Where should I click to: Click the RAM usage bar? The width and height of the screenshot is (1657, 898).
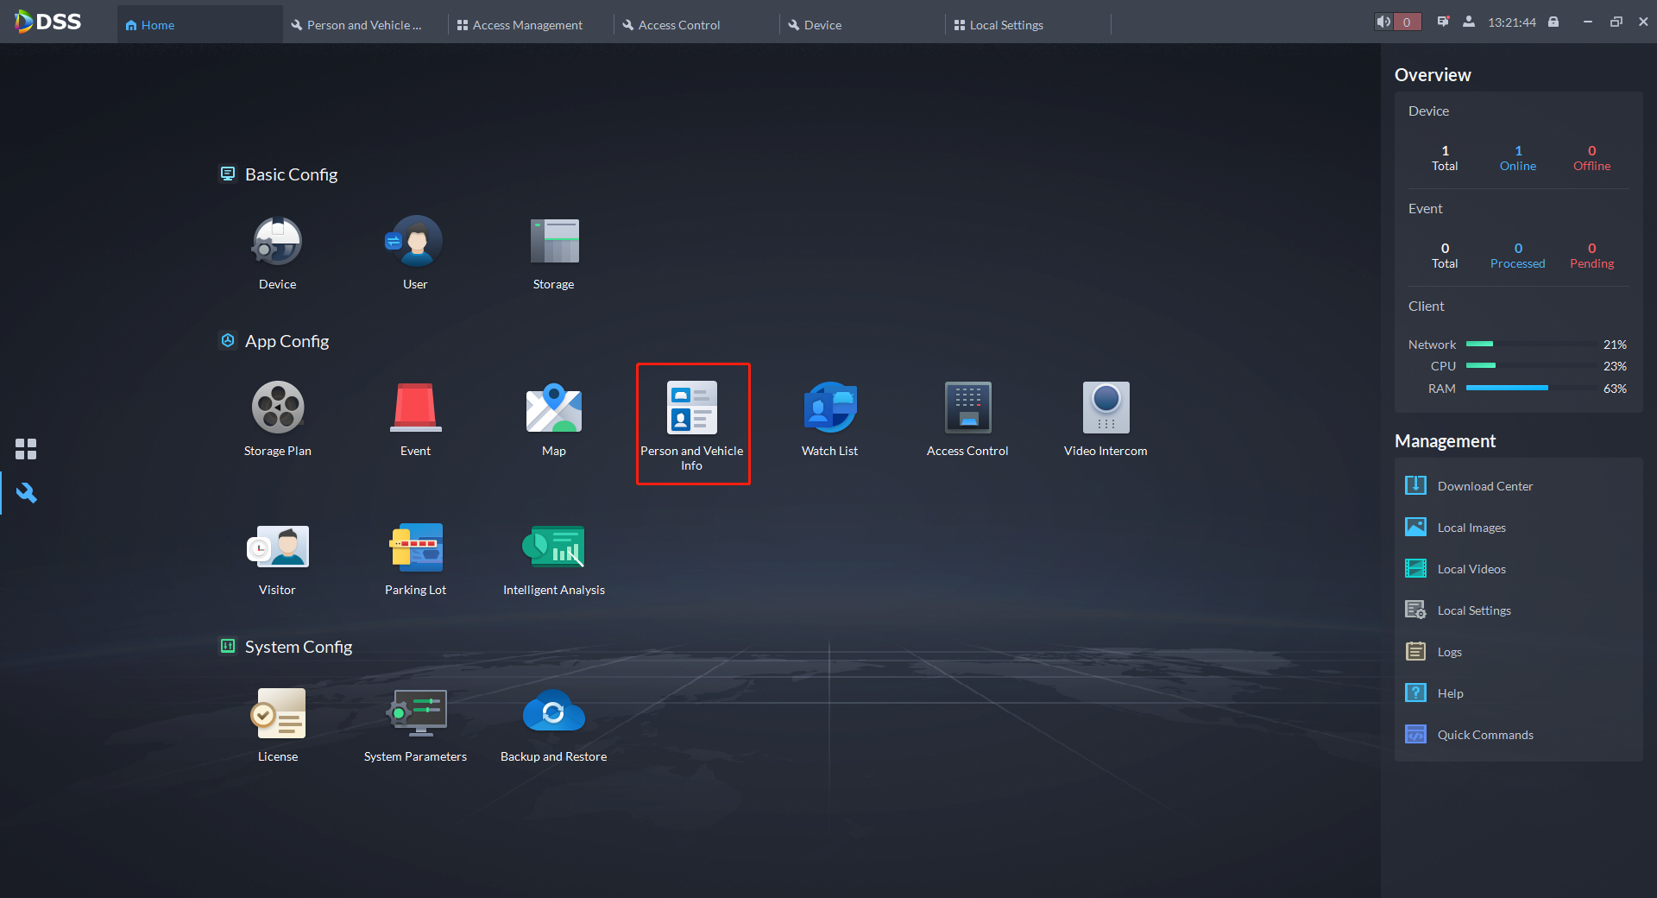[1529, 389]
